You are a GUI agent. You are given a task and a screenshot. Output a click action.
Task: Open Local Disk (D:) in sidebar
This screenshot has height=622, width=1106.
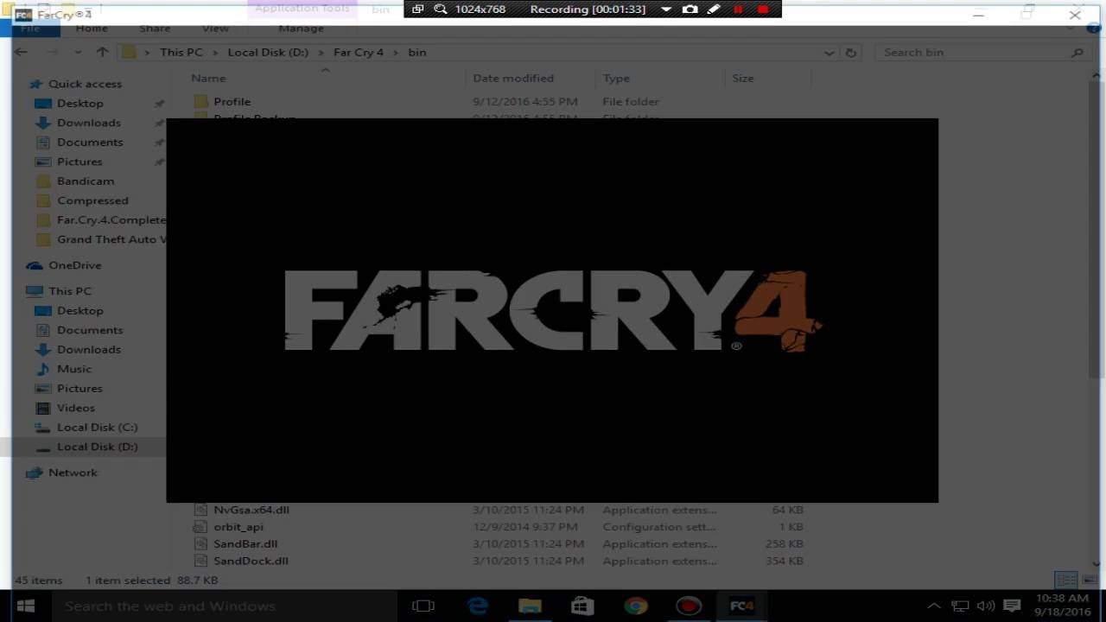click(x=97, y=447)
